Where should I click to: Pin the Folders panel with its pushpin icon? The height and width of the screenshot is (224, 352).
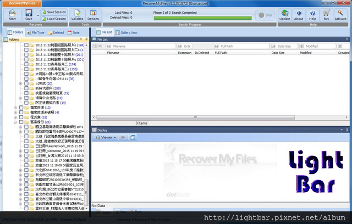pyautogui.click(x=86, y=39)
